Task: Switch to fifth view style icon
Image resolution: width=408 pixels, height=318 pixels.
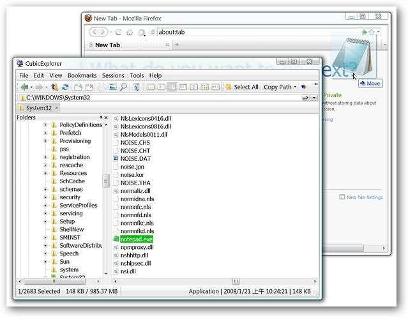Action: pyautogui.click(x=193, y=87)
